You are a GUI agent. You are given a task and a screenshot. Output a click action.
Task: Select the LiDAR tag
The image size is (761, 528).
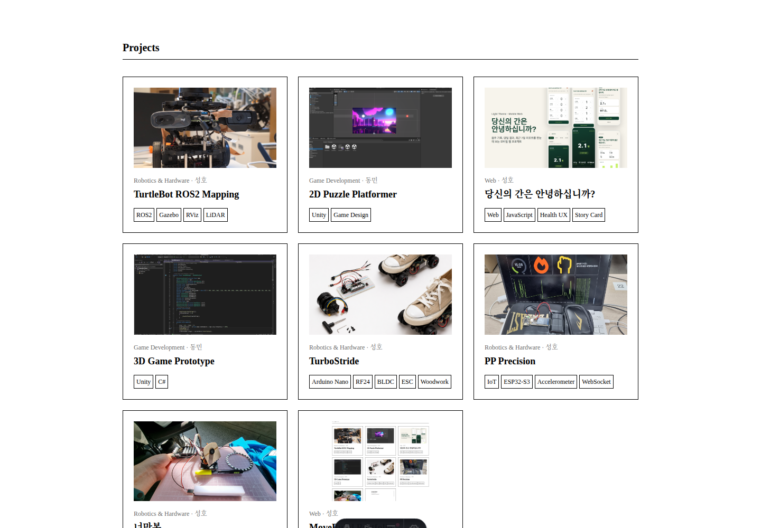[x=216, y=215]
